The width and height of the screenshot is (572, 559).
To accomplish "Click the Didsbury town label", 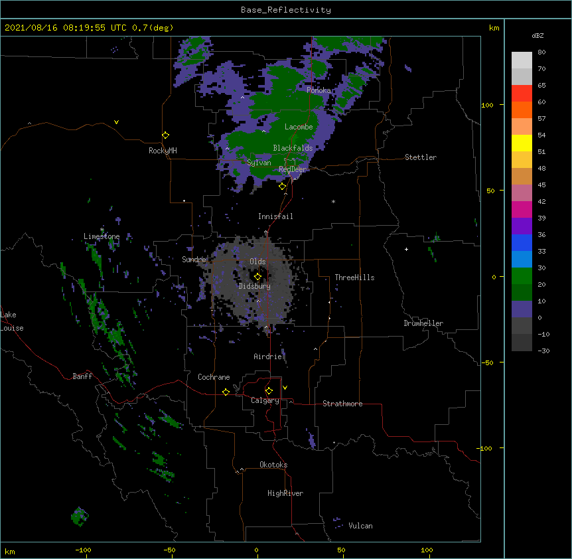I will tap(255, 286).
